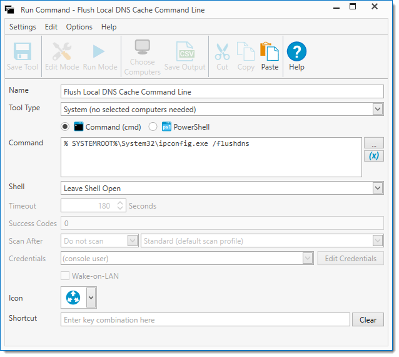Click 'Leave Shell Open' selected value
This screenshot has width=399, height=357.
coord(92,189)
